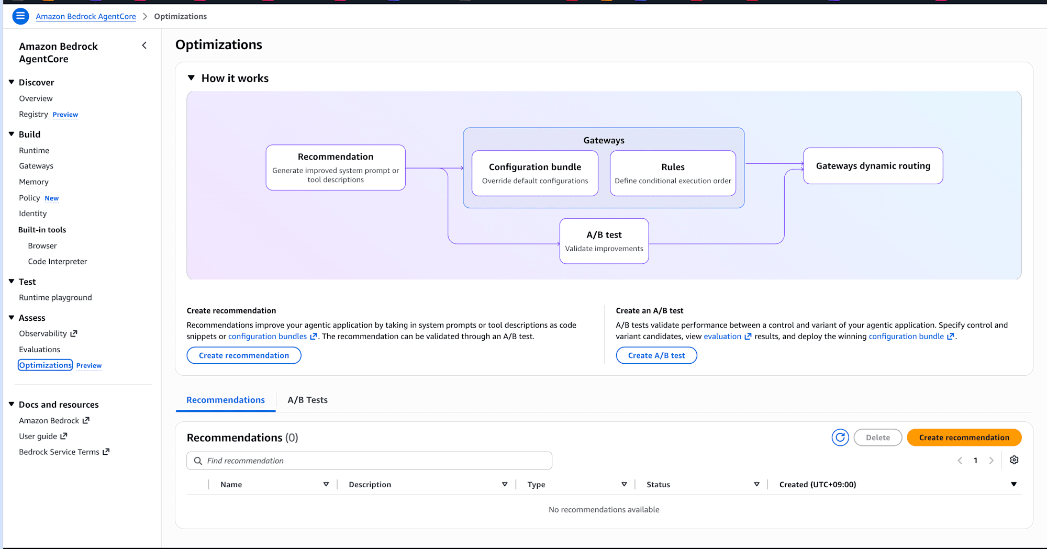Click external link icon next to Bedrock Service Terms

(106, 452)
